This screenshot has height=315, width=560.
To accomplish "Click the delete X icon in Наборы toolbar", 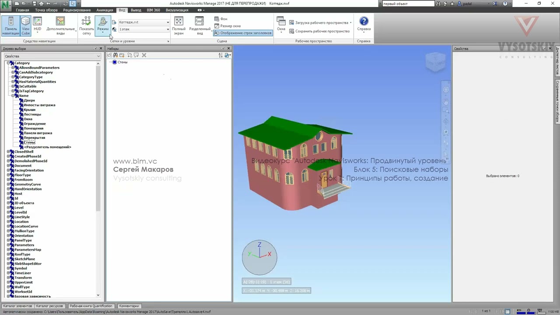I will click(x=144, y=56).
